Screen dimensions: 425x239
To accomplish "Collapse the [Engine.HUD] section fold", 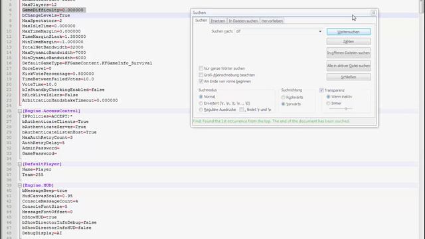I will [x=20, y=185].
